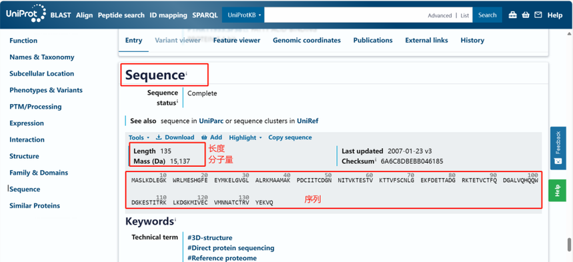Jump to Function section in sidebar
573x262 pixels.
click(23, 41)
